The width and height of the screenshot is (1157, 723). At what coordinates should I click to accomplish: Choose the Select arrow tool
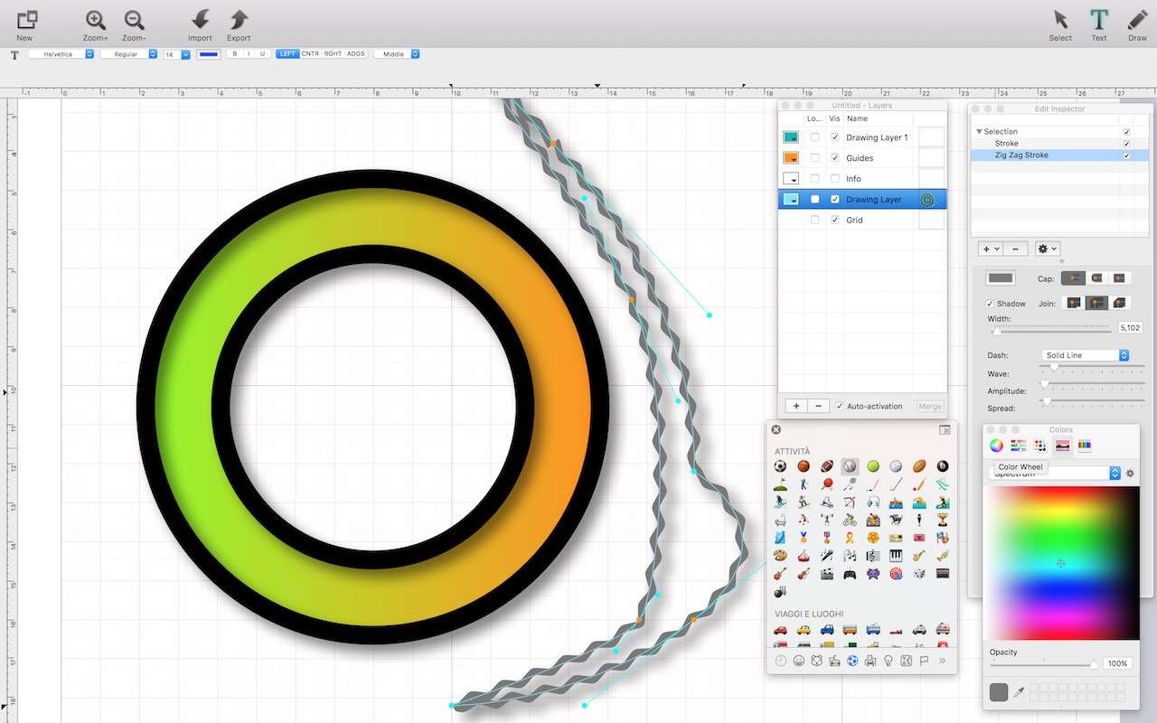pyautogui.click(x=1060, y=20)
